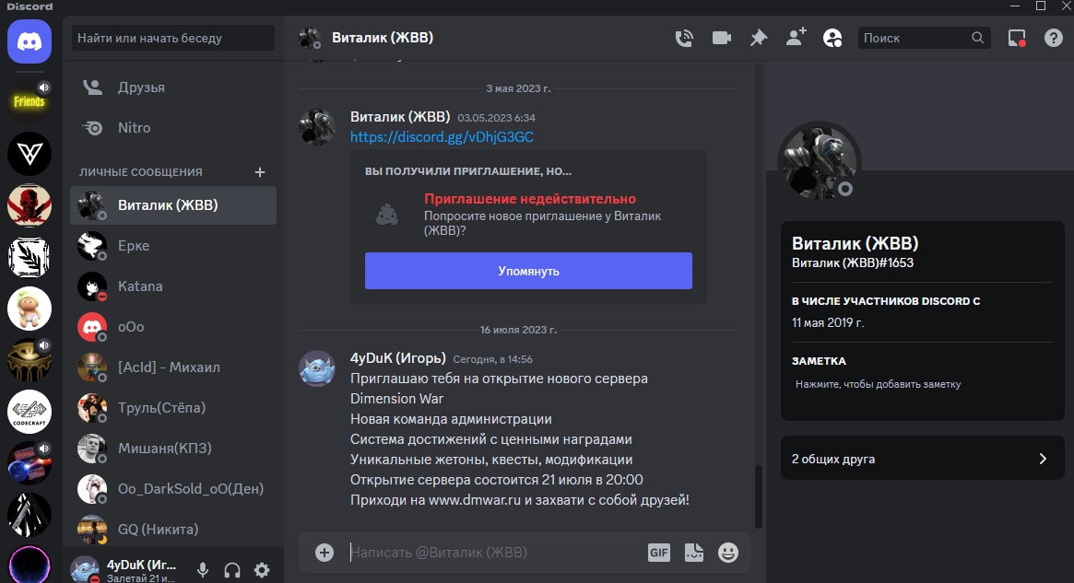
Task: Open the oOo conversation
Action: tap(173, 327)
